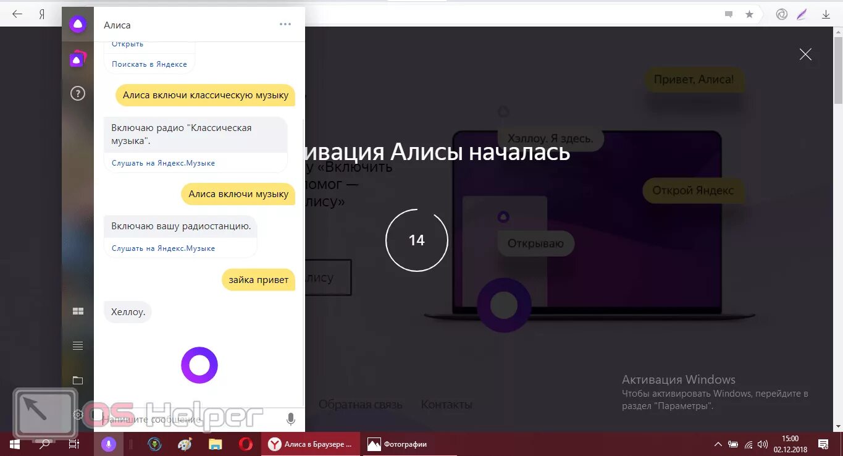Viewport: 843px width, 456px height.
Task: Open Alice skills icon in sidebar
Action: click(78, 59)
